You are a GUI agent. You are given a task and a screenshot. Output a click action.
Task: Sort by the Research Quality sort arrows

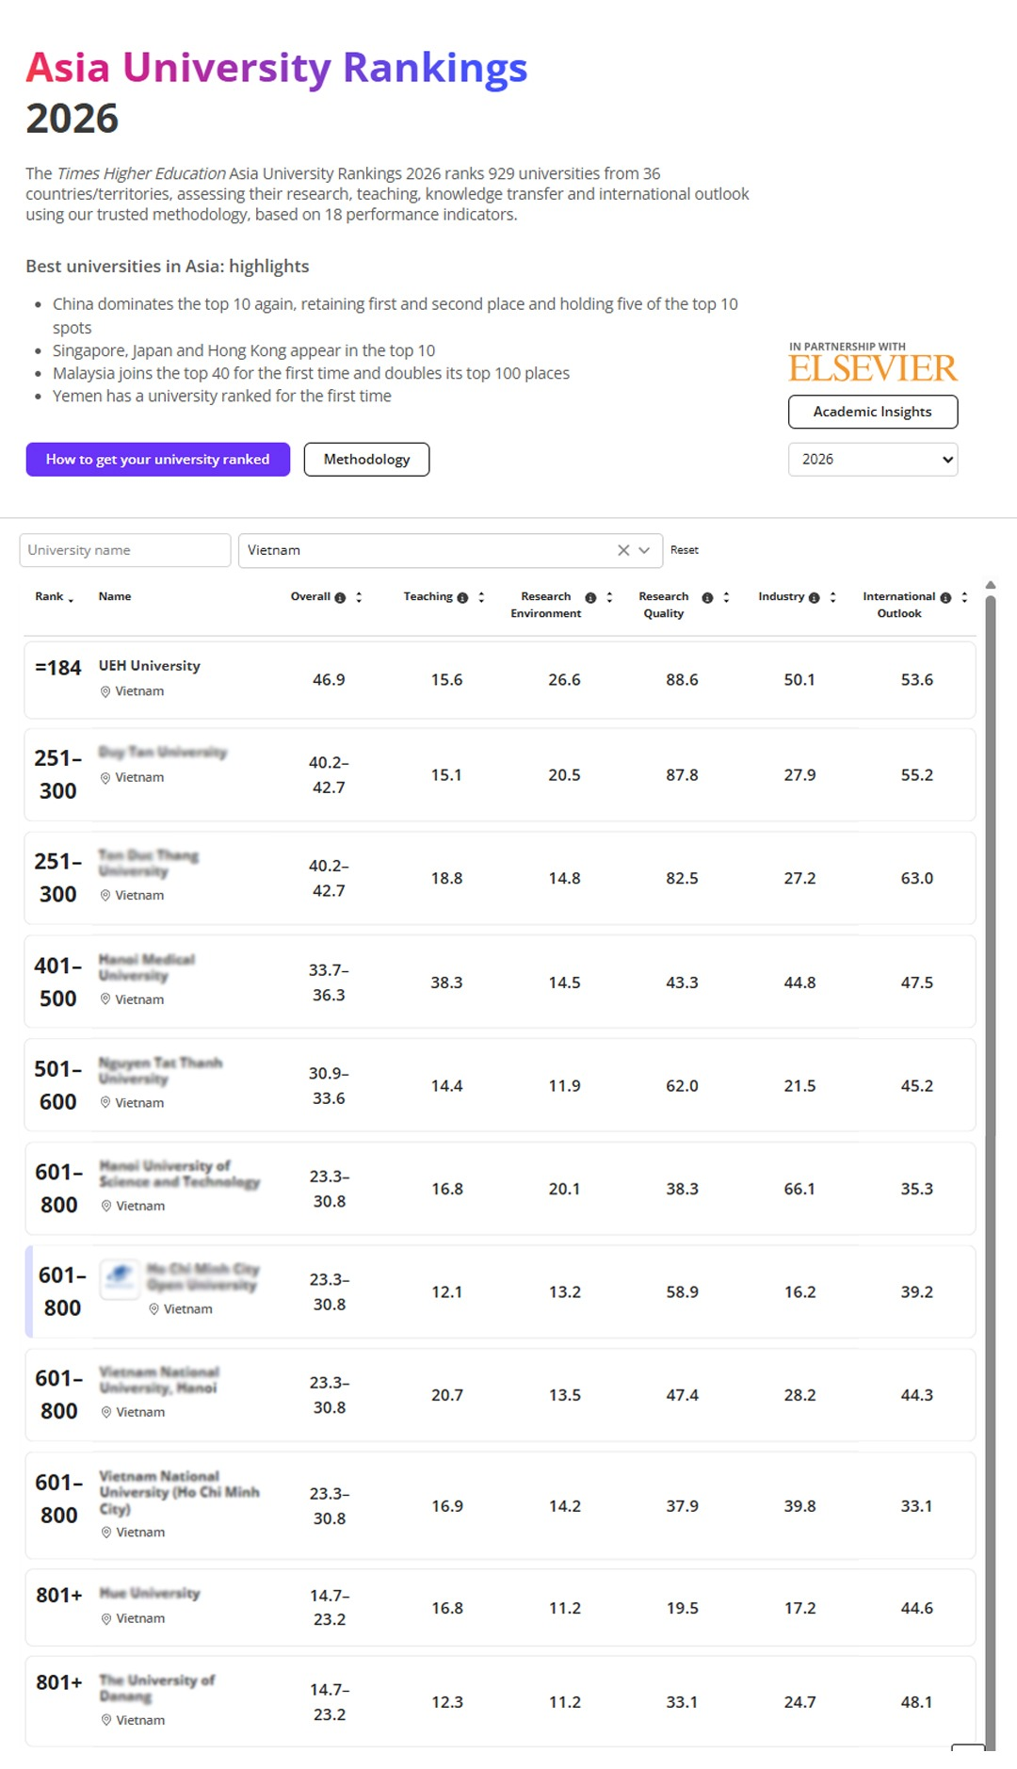[x=726, y=598]
